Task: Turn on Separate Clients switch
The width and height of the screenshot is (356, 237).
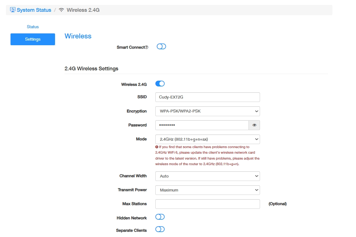Action: 160,229
